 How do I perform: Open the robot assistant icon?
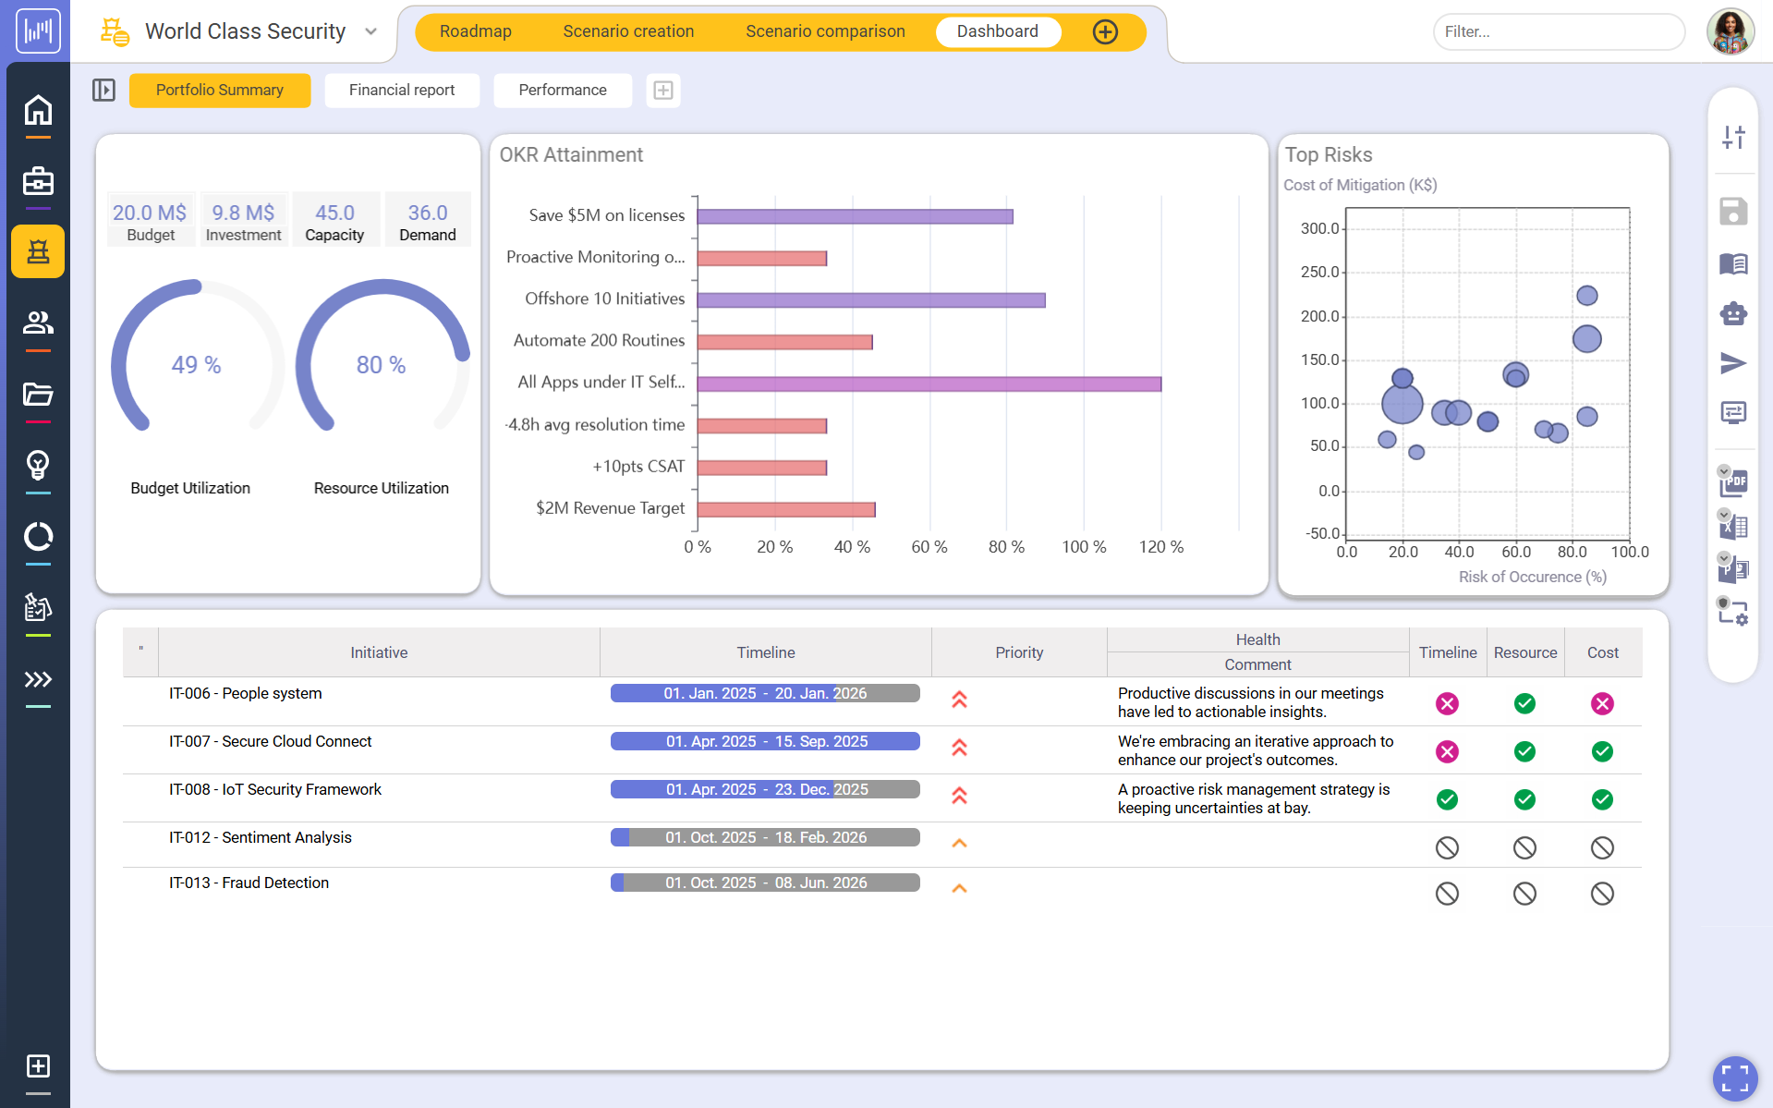coord(1733,314)
